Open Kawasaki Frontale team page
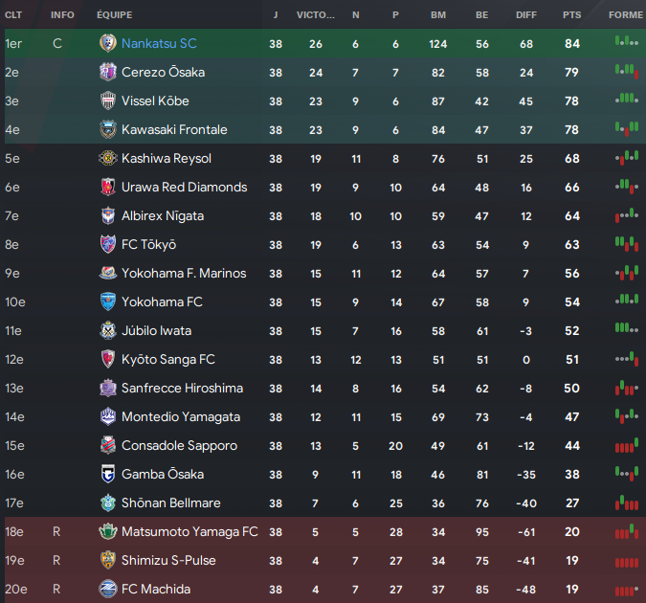Screen dimensions: 646x603 (x=174, y=130)
